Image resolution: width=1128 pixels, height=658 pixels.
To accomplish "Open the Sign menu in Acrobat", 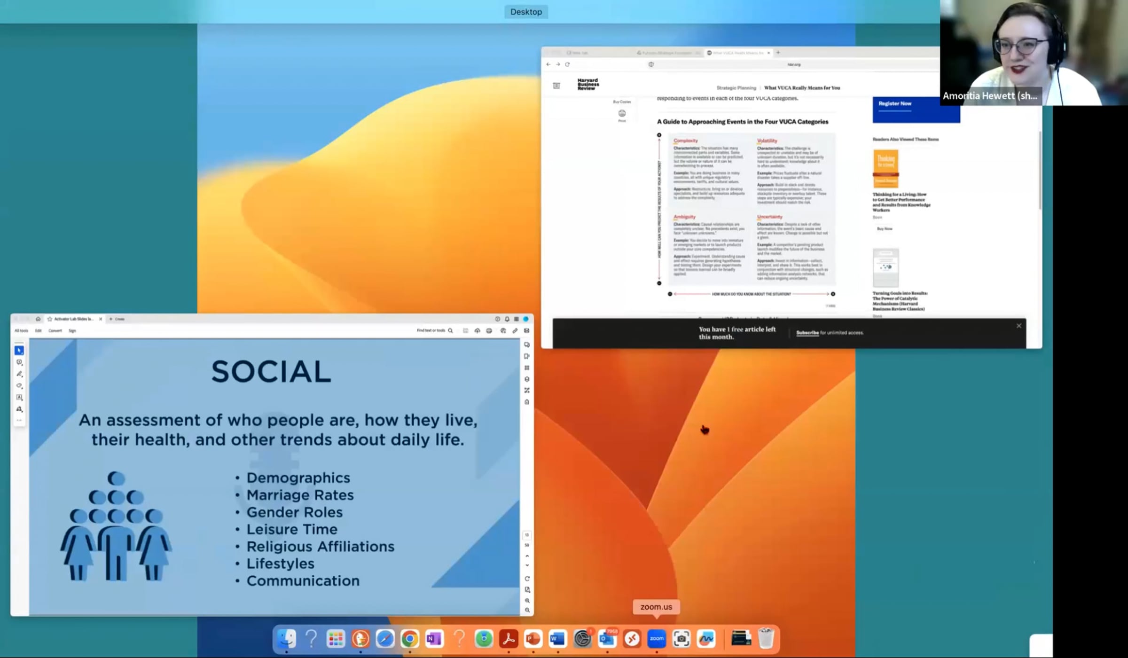I will 72,330.
